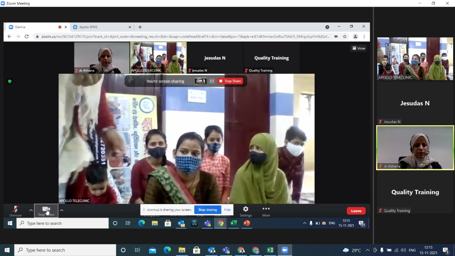Image resolution: width=455 pixels, height=256 pixels.
Task: Pause the screen share
Action: click(212, 81)
